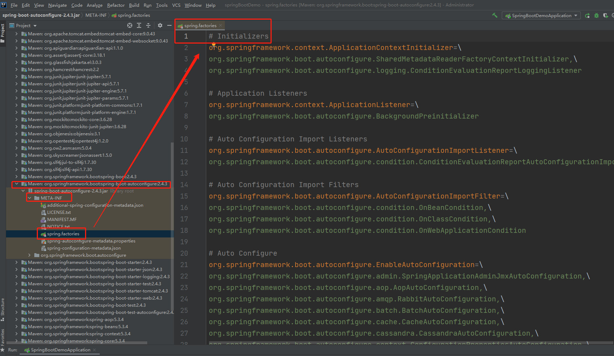Click the spring.factories breadcrumb in navigation bar
This screenshot has width=614, height=356.
pyautogui.click(x=131, y=15)
